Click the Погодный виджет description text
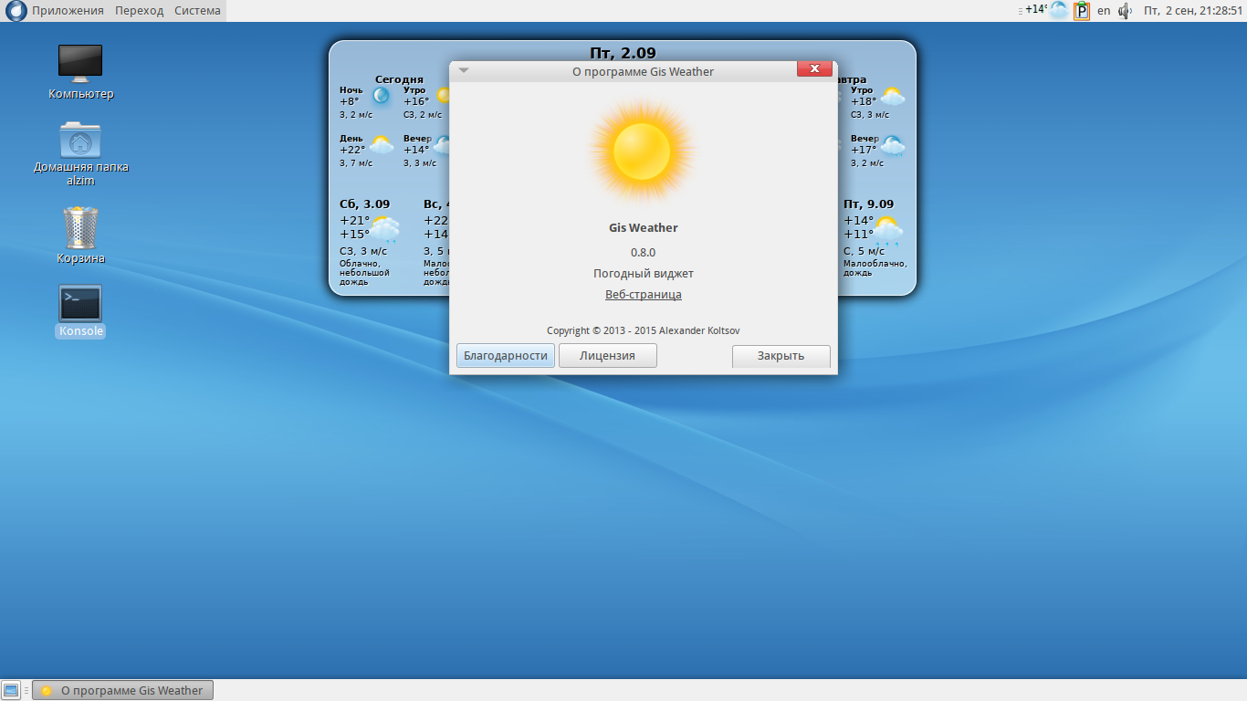 pos(644,274)
